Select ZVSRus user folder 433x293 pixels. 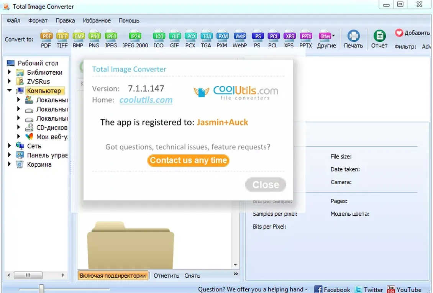tap(38, 82)
